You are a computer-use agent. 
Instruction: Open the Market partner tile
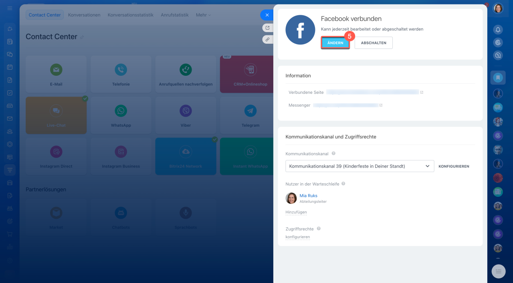pyautogui.click(x=56, y=218)
